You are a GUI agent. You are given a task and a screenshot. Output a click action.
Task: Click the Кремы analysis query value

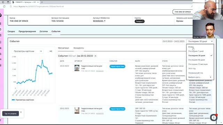point(180,21)
